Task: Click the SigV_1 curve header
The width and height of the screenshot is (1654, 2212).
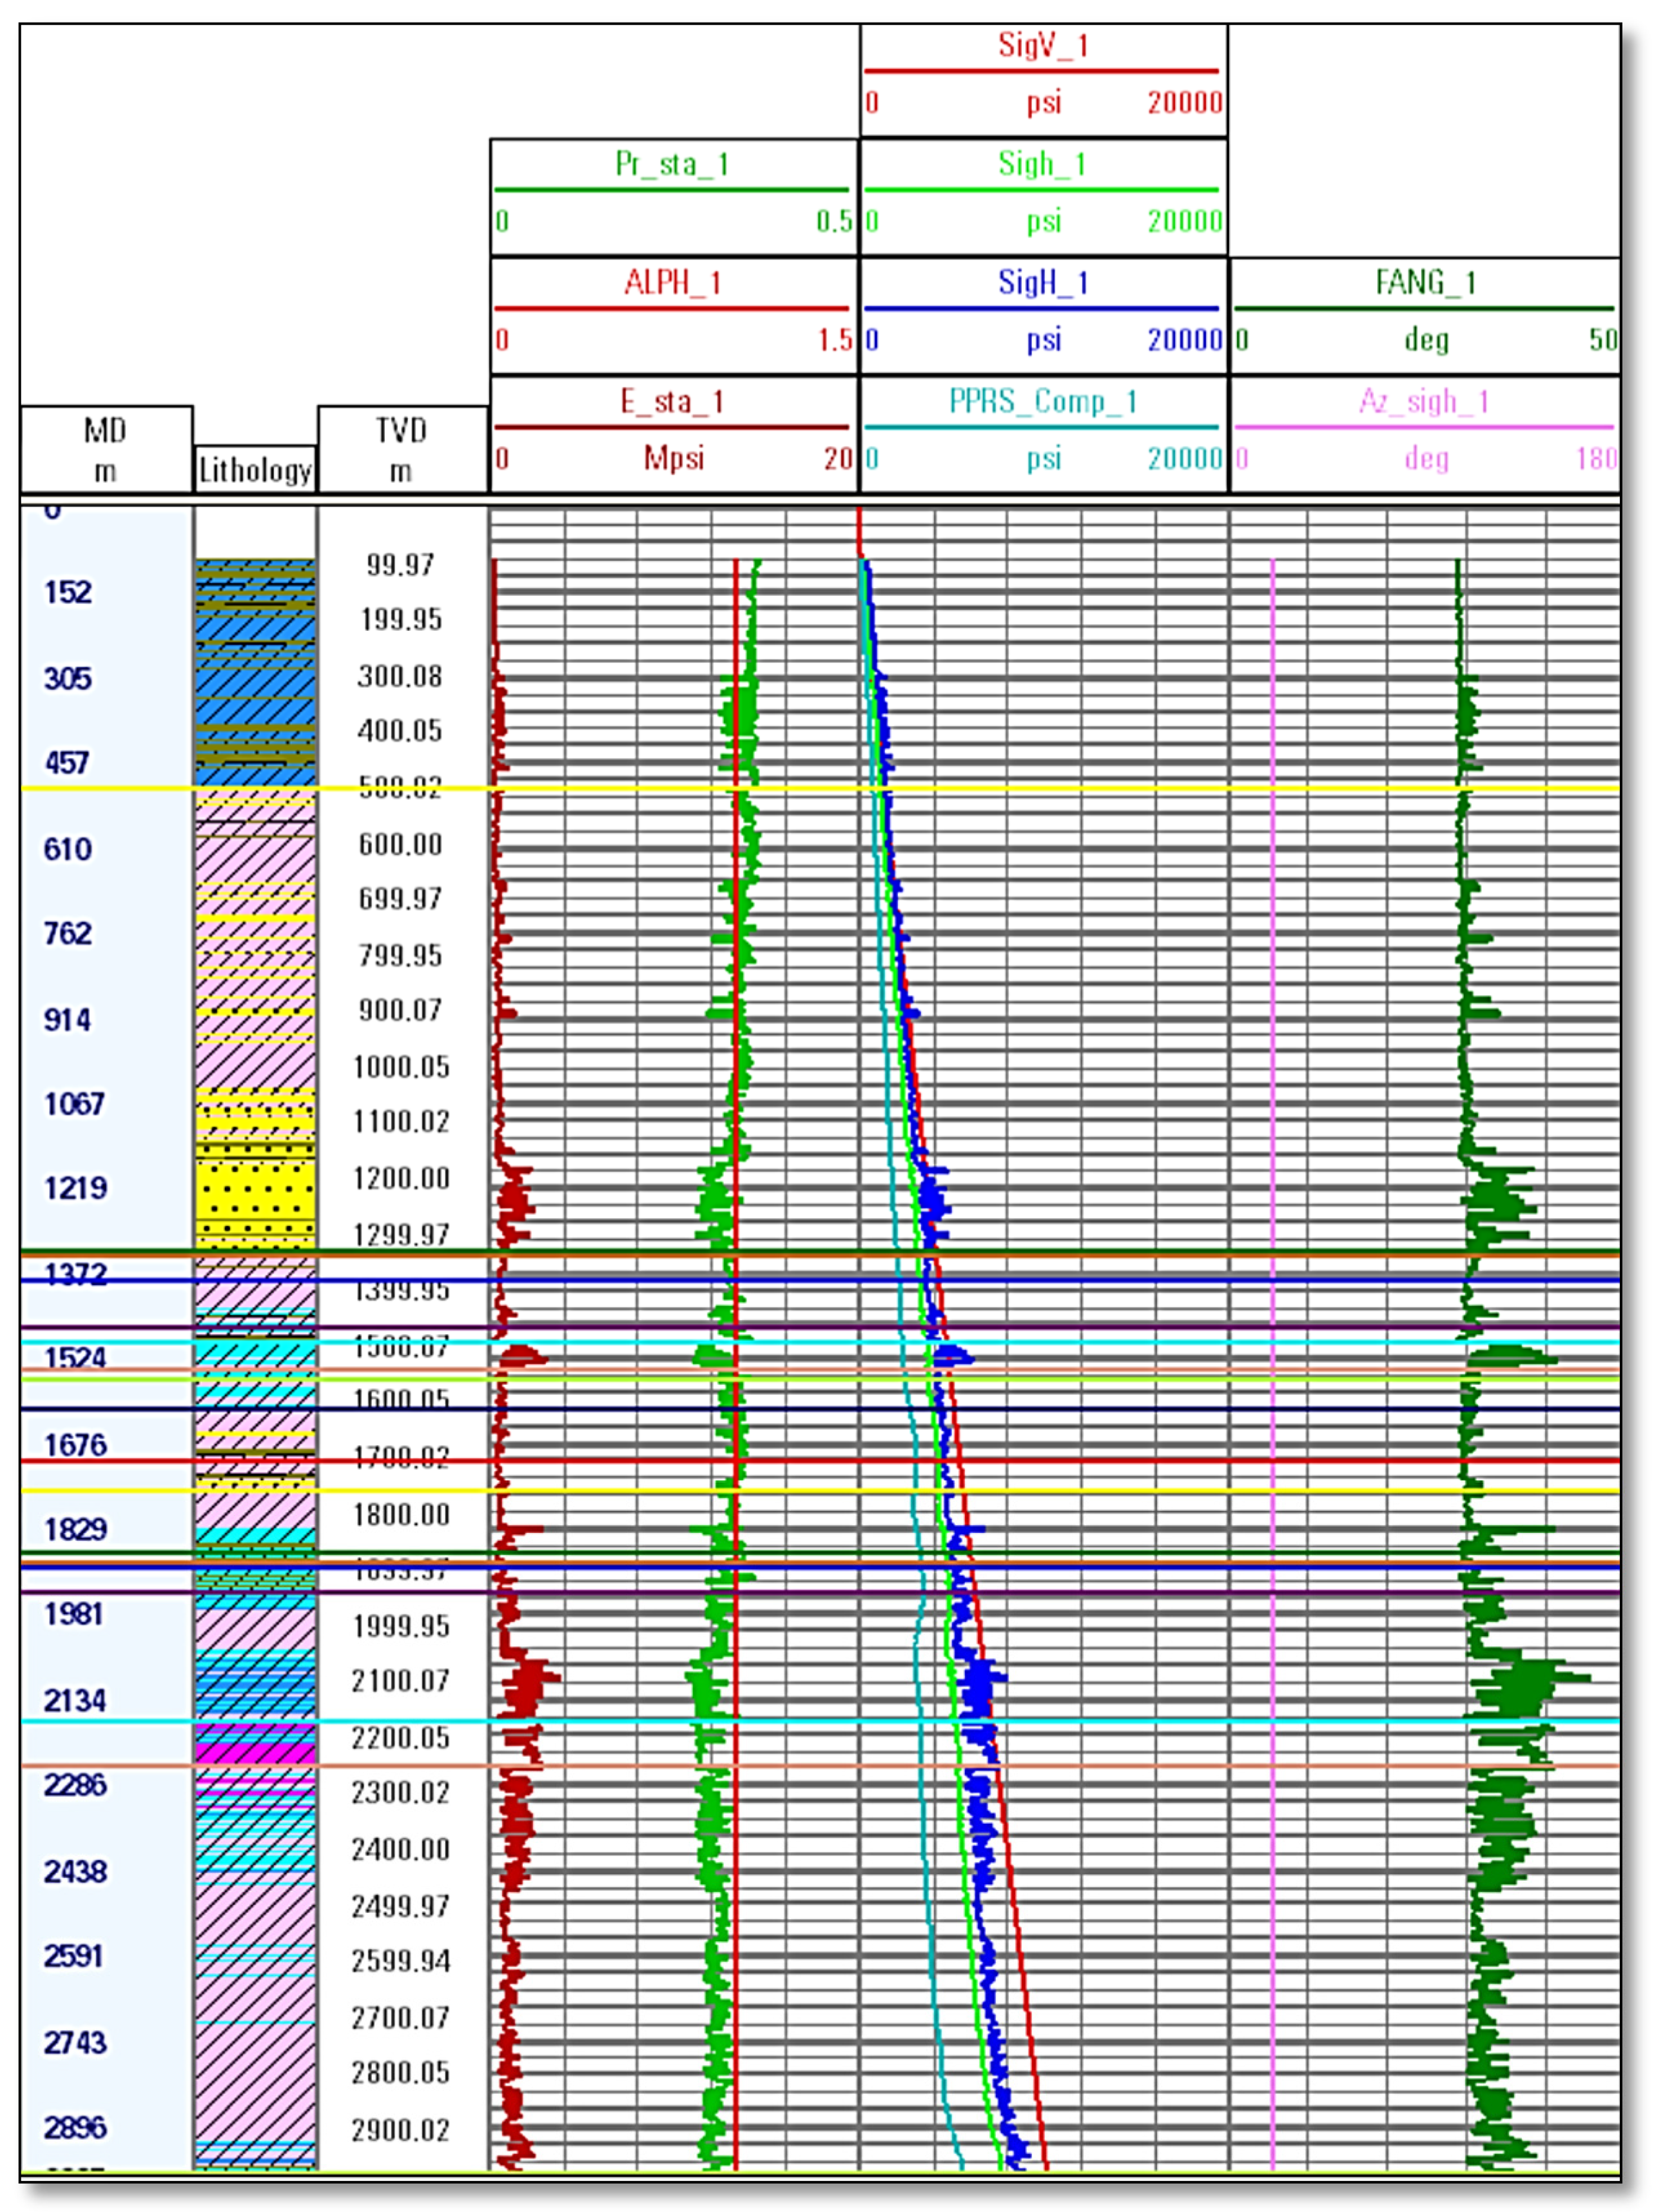Action: [x=1042, y=46]
